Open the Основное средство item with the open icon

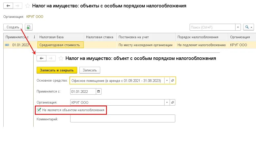[x=172, y=81]
